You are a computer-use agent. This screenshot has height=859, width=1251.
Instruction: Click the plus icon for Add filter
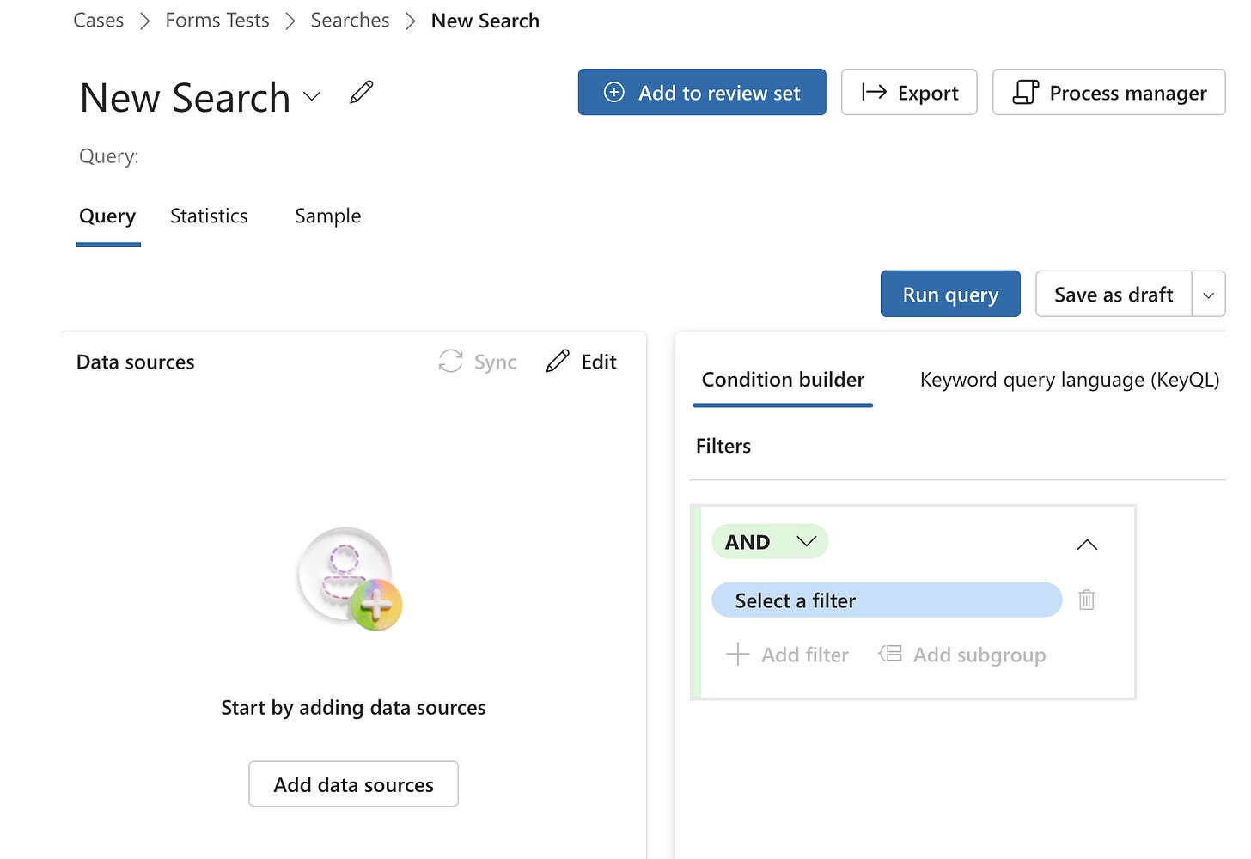(737, 655)
